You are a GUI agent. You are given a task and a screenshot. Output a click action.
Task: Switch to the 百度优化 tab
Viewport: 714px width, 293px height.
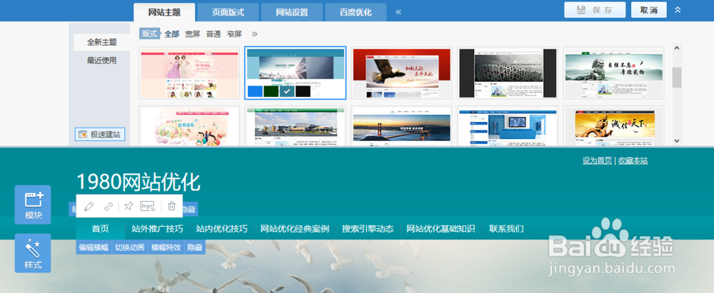pyautogui.click(x=356, y=12)
